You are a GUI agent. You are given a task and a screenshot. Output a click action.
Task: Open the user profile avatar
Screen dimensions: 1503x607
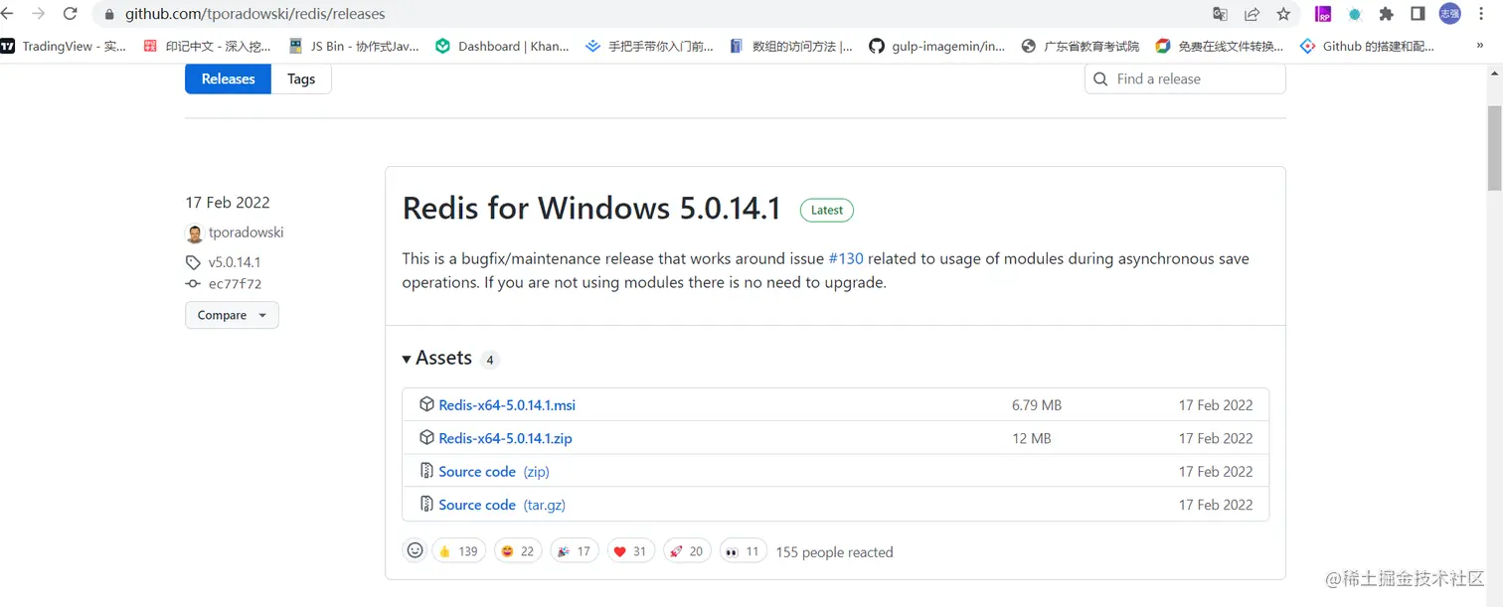pyautogui.click(x=1450, y=14)
